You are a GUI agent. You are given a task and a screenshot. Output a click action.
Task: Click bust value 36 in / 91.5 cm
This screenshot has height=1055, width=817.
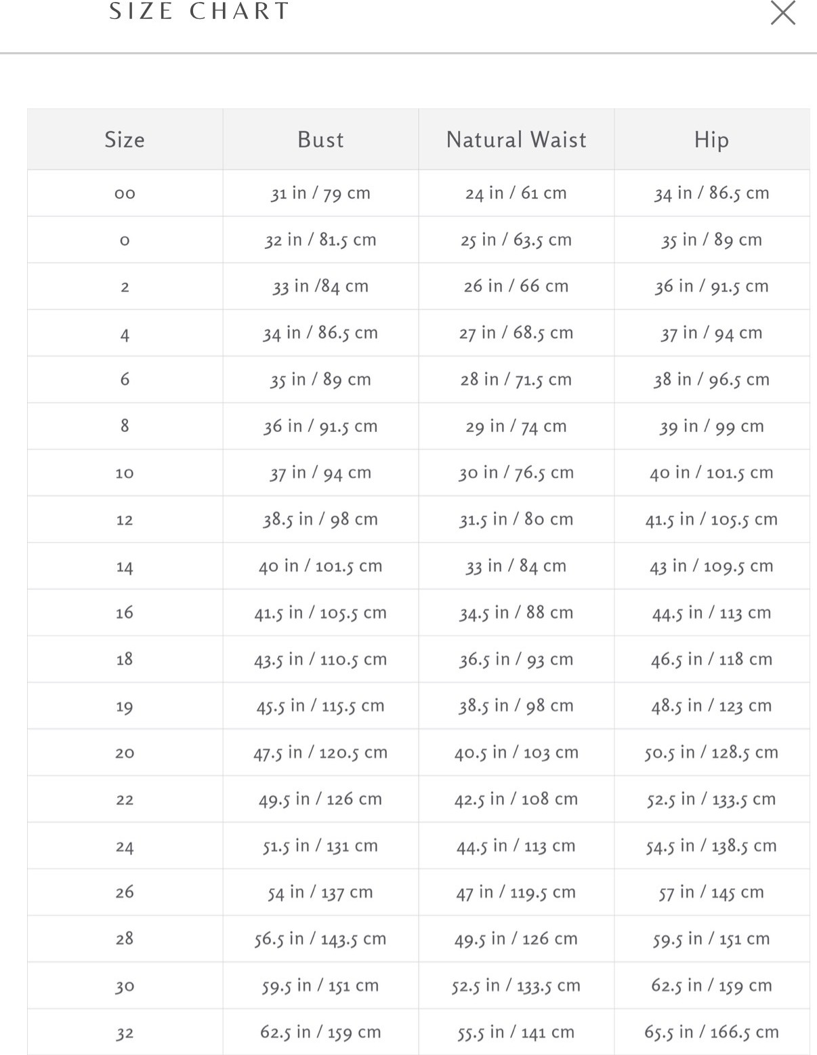[320, 426]
